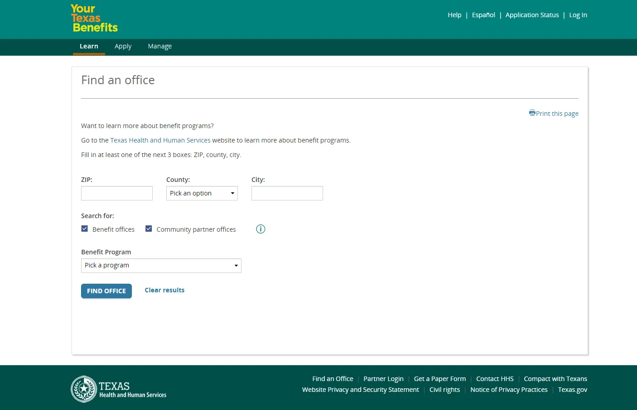Screen dimensions: 637x410
Task: Click the Texas Health and Human Services footer logo
Action: click(119, 389)
